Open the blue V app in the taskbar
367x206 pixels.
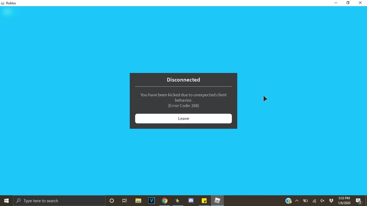click(152, 201)
